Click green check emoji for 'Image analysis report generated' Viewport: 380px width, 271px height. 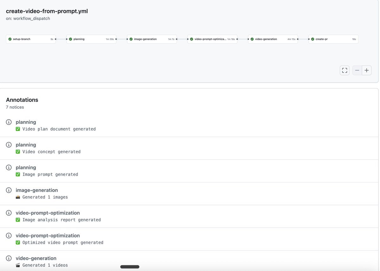pyautogui.click(x=18, y=220)
